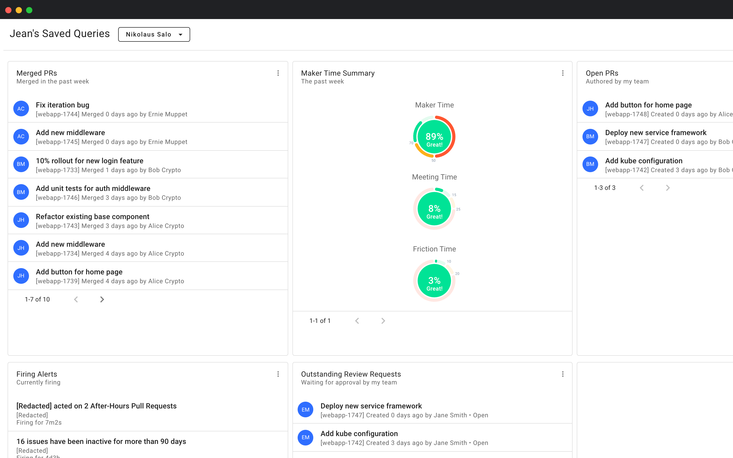Click previous page arrow in Maker Time Summary
The height and width of the screenshot is (458, 733).
pos(357,321)
